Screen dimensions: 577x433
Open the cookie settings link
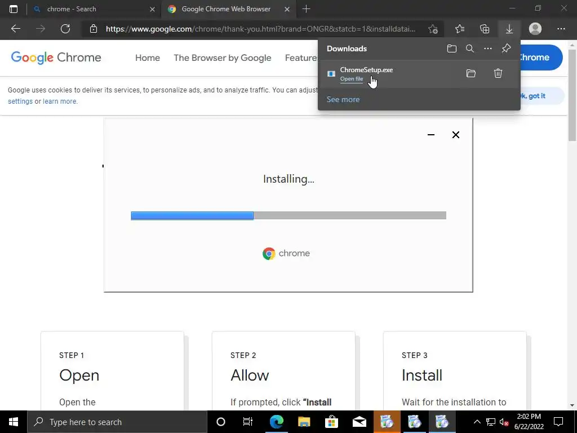pyautogui.click(x=20, y=101)
